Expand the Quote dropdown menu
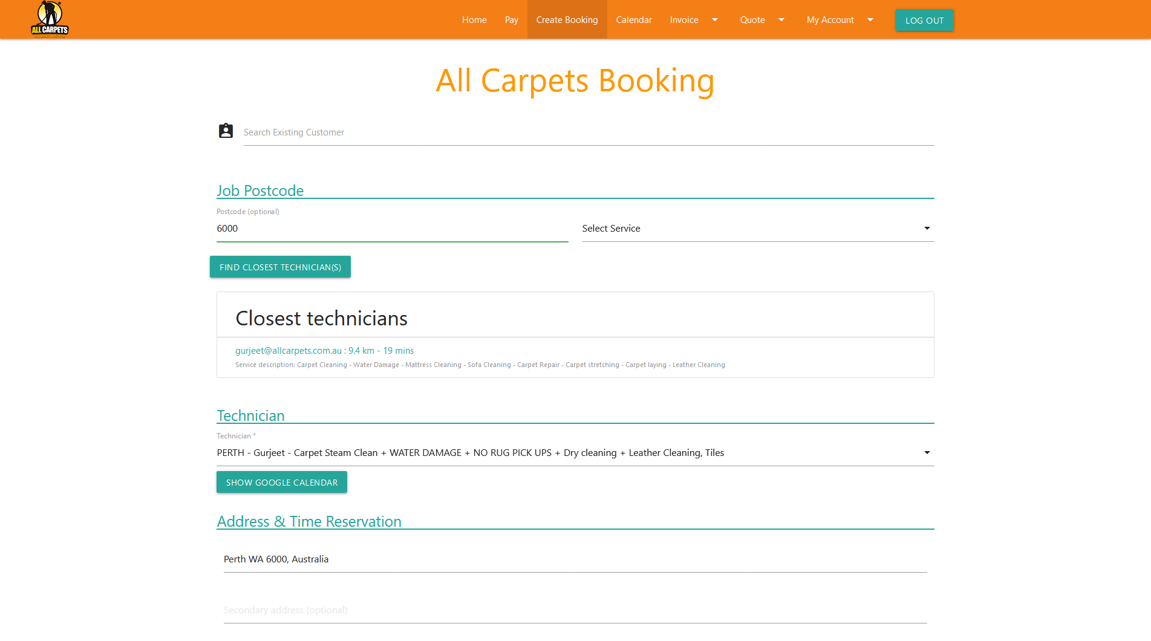Image resolution: width=1151 pixels, height=641 pixels. click(762, 20)
